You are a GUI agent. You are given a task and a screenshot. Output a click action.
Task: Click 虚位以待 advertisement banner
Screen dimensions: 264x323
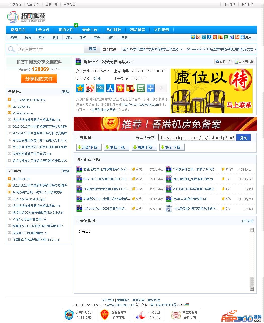pyautogui.click(x=212, y=91)
